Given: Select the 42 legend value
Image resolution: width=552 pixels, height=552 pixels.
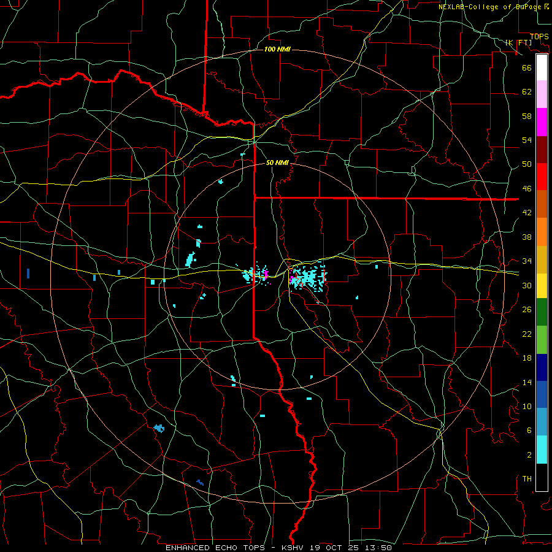Looking at the screenshot, I should click(x=527, y=213).
